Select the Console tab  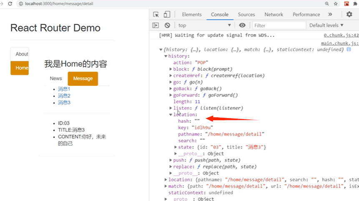tap(220, 15)
